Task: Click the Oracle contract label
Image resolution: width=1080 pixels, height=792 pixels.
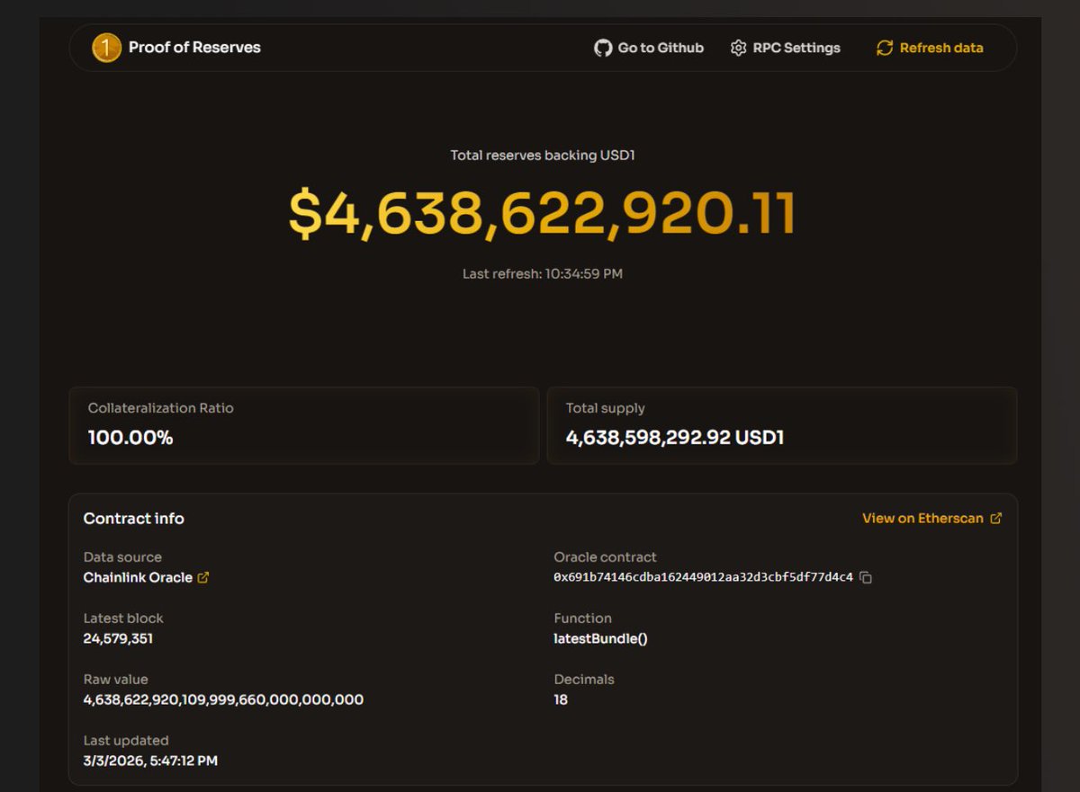Action: (x=605, y=557)
